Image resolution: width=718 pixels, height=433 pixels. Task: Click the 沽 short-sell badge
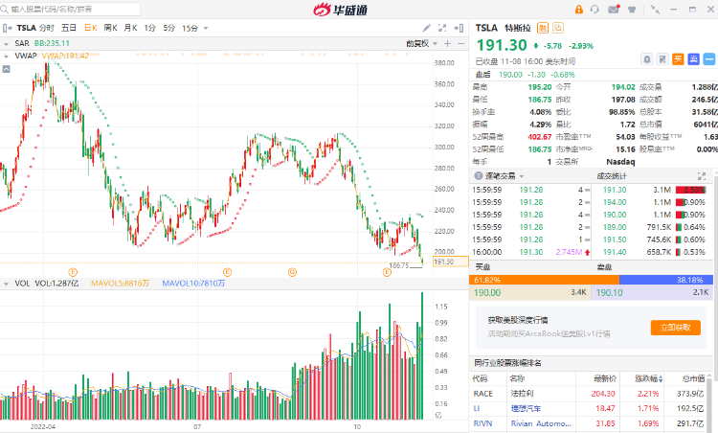(x=558, y=28)
